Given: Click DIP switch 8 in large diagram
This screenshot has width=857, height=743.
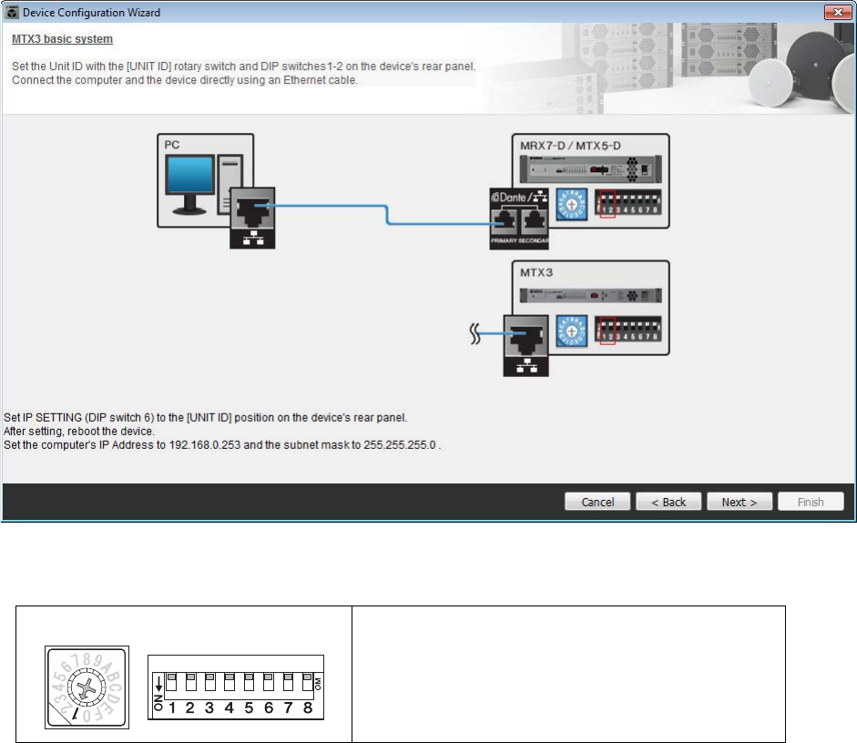Looking at the screenshot, I should (x=307, y=682).
